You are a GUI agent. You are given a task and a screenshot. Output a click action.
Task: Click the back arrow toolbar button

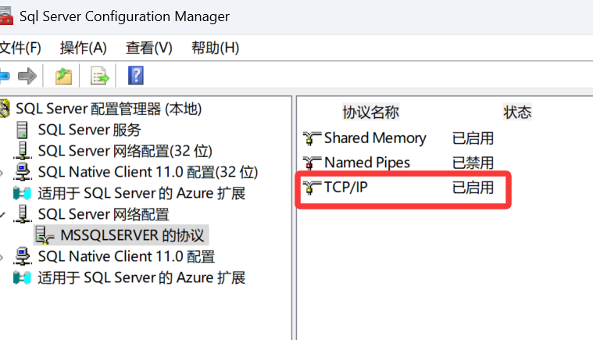tap(4, 76)
